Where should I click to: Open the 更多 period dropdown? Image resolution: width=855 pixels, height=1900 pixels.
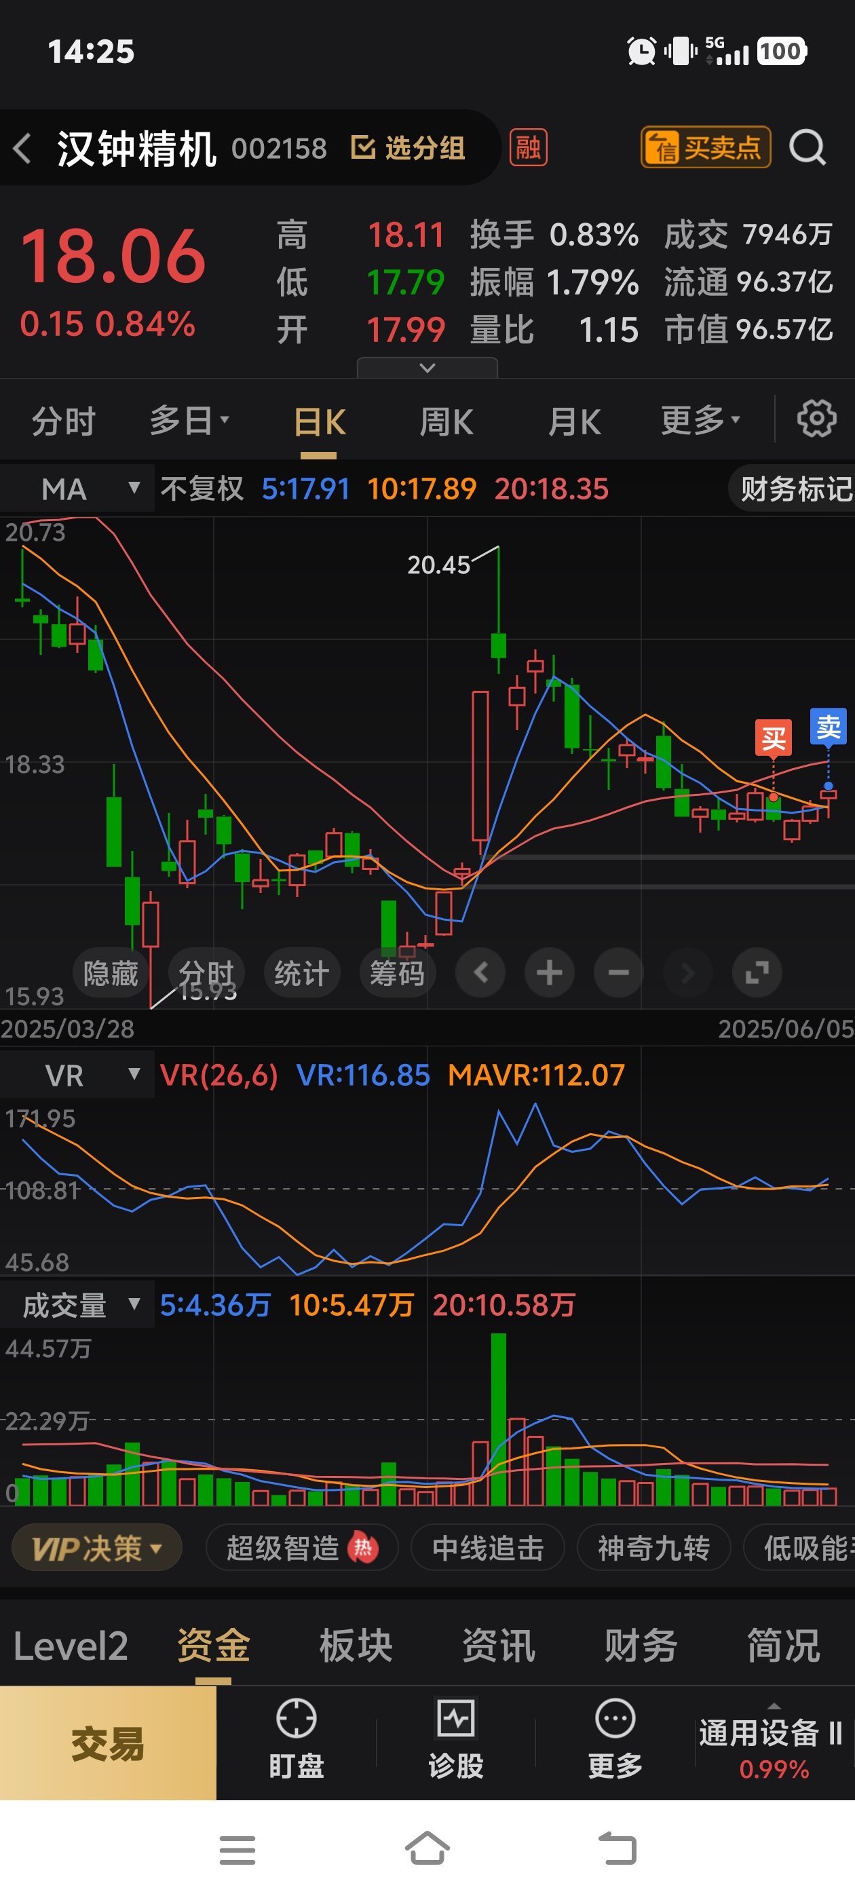tap(700, 421)
